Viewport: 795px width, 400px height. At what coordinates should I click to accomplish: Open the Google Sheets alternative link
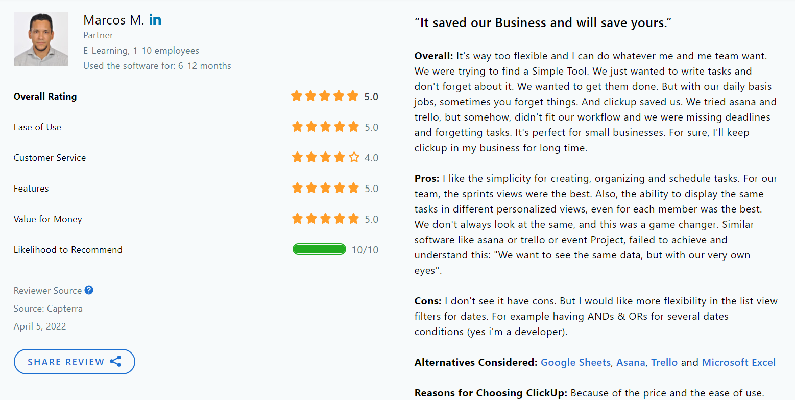click(x=575, y=362)
